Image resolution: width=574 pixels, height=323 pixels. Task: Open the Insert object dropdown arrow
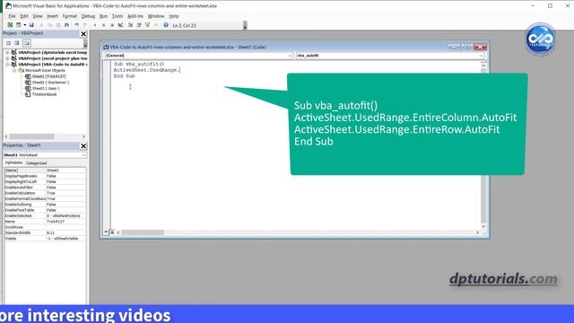click(x=24, y=25)
